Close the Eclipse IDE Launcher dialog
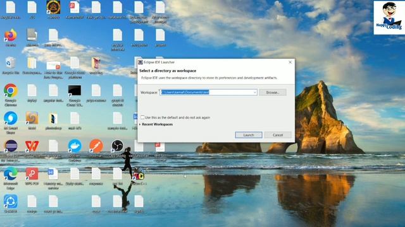 click(290, 62)
